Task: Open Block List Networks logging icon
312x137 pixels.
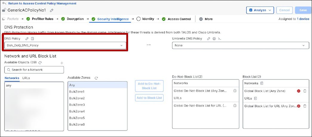Action: coord(262,83)
